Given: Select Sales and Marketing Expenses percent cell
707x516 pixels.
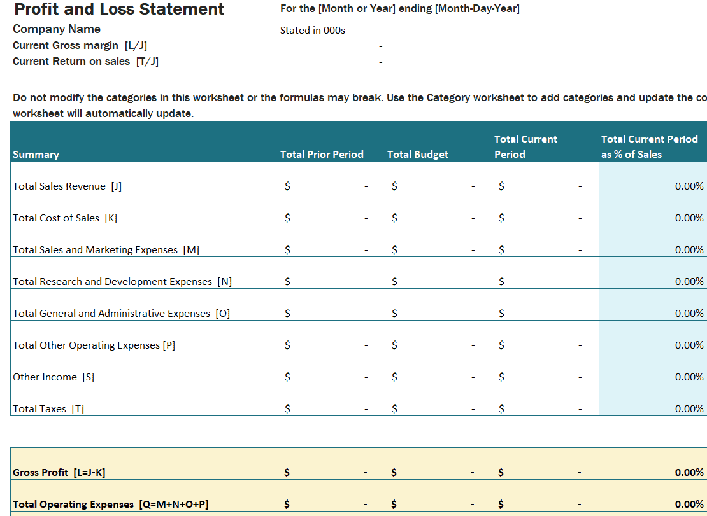Looking at the screenshot, I should tap(653, 241).
